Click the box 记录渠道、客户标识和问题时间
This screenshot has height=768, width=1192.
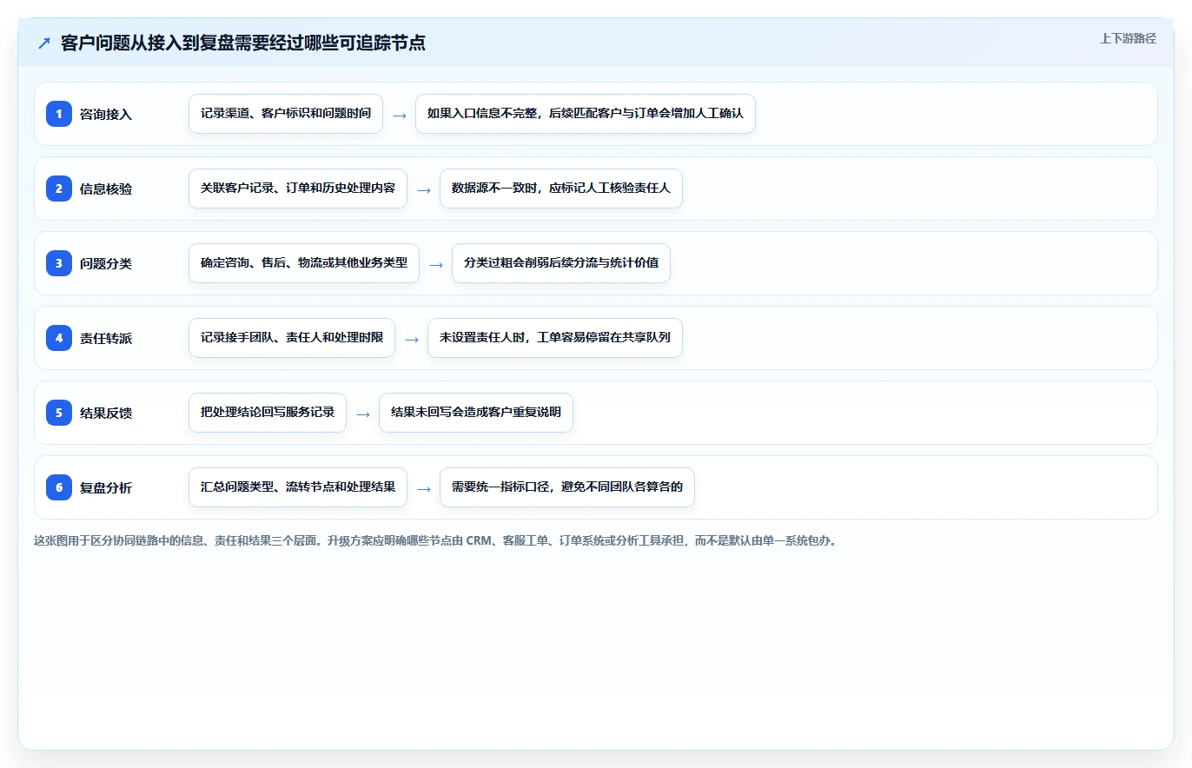(x=286, y=114)
